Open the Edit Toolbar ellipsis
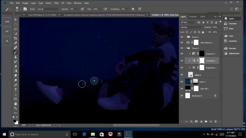 tap(15, 113)
